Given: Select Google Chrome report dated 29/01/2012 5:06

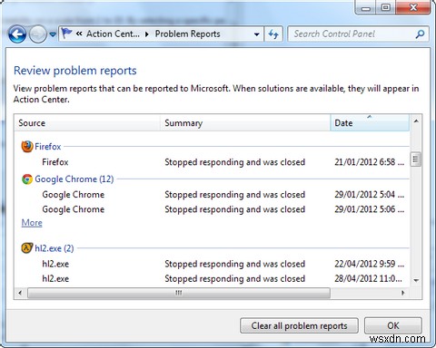Looking at the screenshot, I should pos(212,209).
